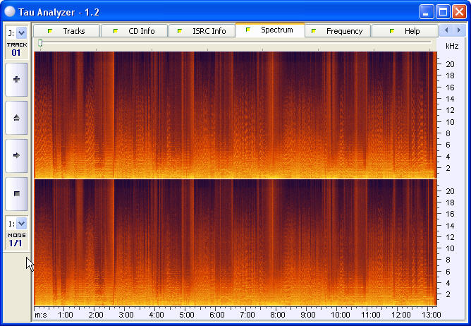Select the ISRC Info tab
The image size is (471, 326).
click(202, 31)
